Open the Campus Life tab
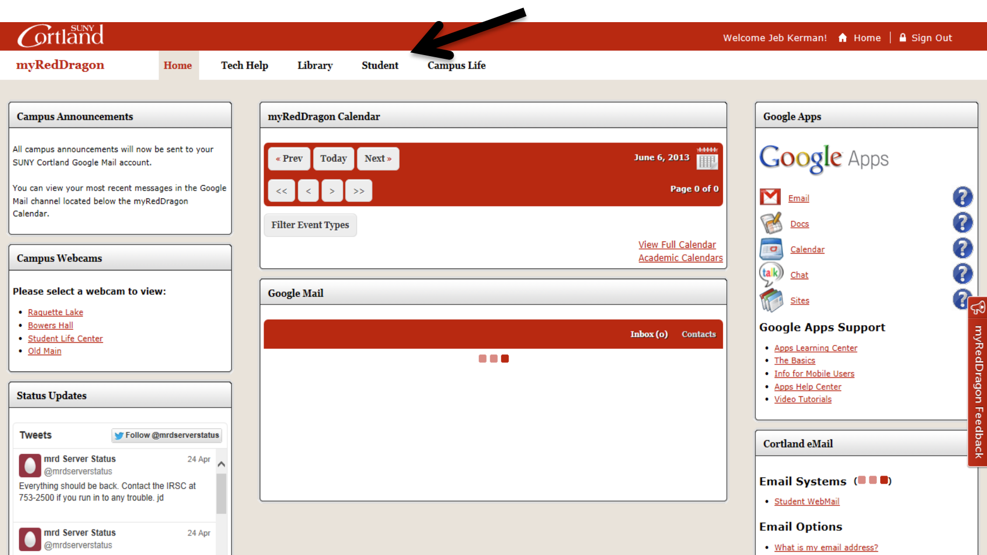Screen dimensions: 987x555 click(x=456, y=65)
